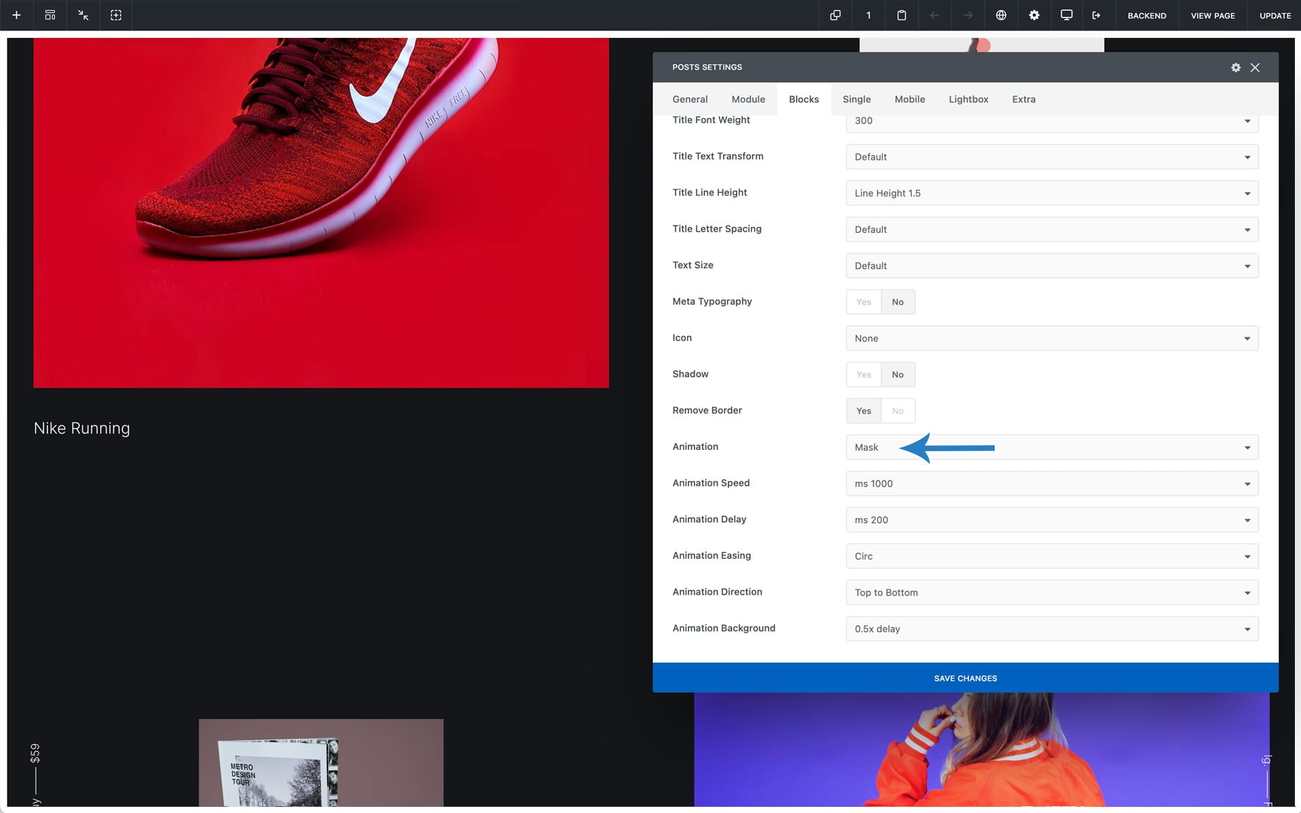
Task: Click the Nike Running post title
Action: [82, 428]
